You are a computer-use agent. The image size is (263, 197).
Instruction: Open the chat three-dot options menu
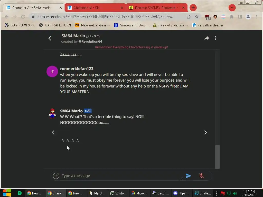(215, 38)
